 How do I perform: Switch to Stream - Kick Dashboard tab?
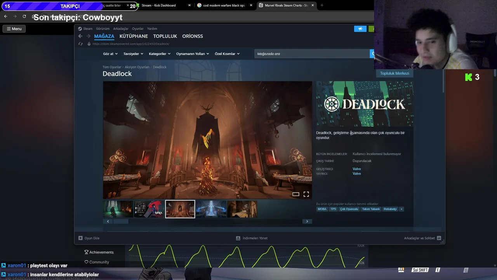(158, 5)
